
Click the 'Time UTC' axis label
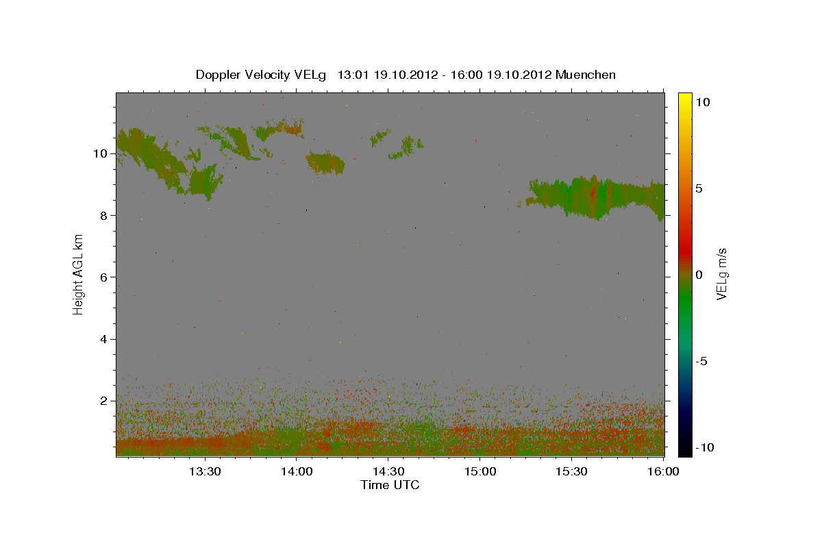pos(390,485)
